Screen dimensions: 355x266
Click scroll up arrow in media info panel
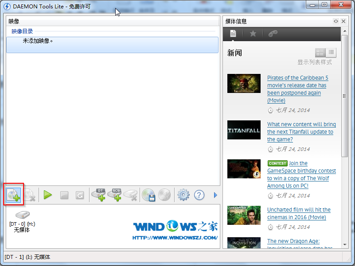[x=345, y=31]
